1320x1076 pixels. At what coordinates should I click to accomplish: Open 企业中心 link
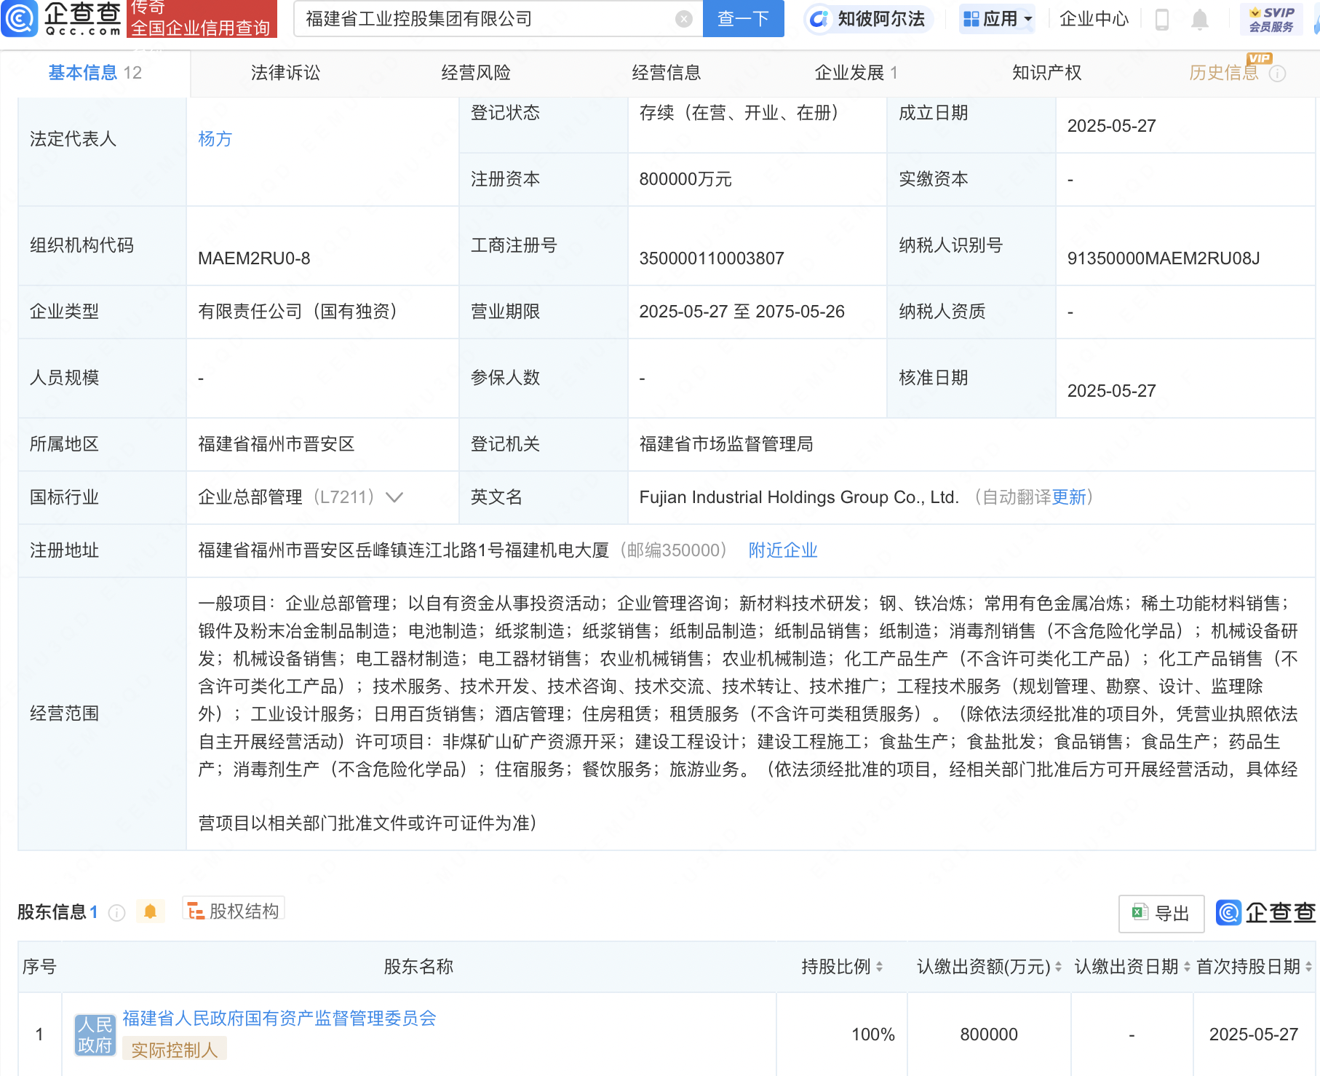[x=1094, y=19]
